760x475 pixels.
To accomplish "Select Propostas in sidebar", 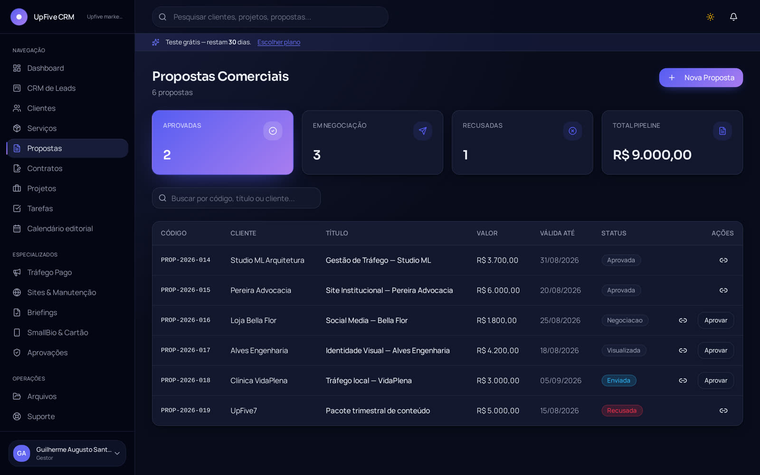I will (67, 148).
